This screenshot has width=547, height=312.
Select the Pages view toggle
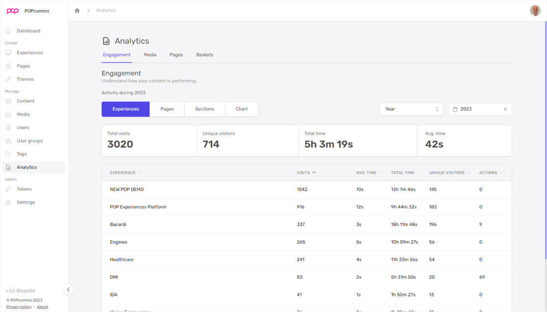(167, 109)
